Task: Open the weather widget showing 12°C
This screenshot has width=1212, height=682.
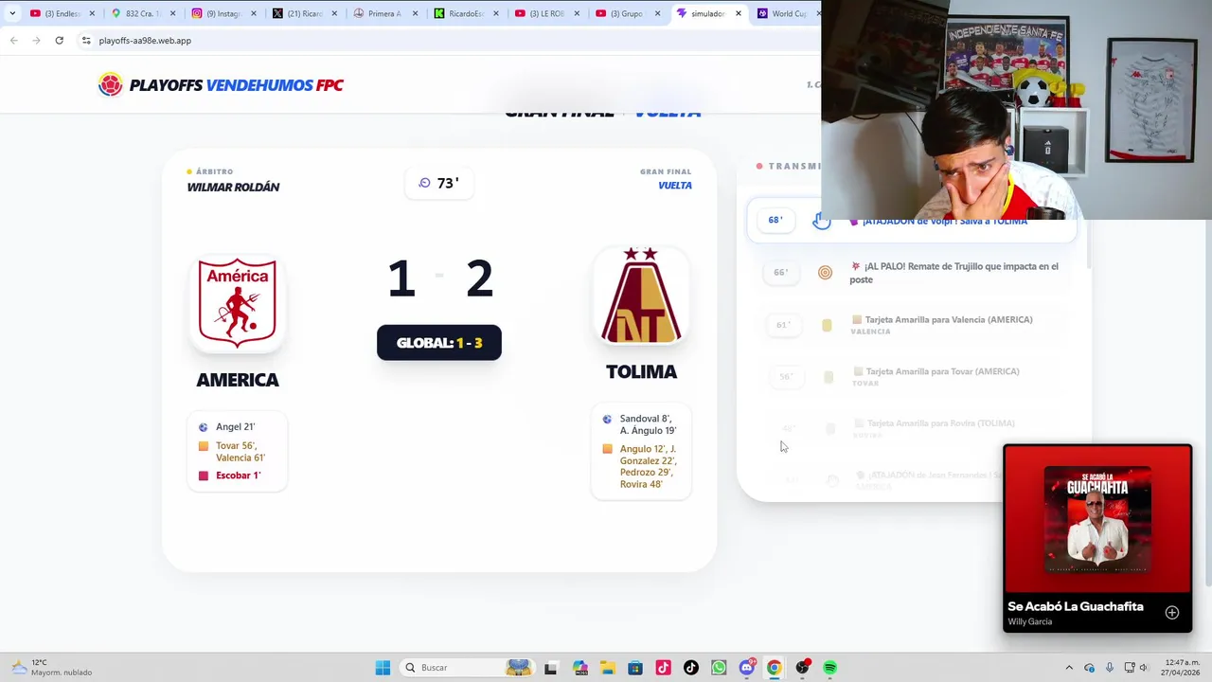Action: 54,668
